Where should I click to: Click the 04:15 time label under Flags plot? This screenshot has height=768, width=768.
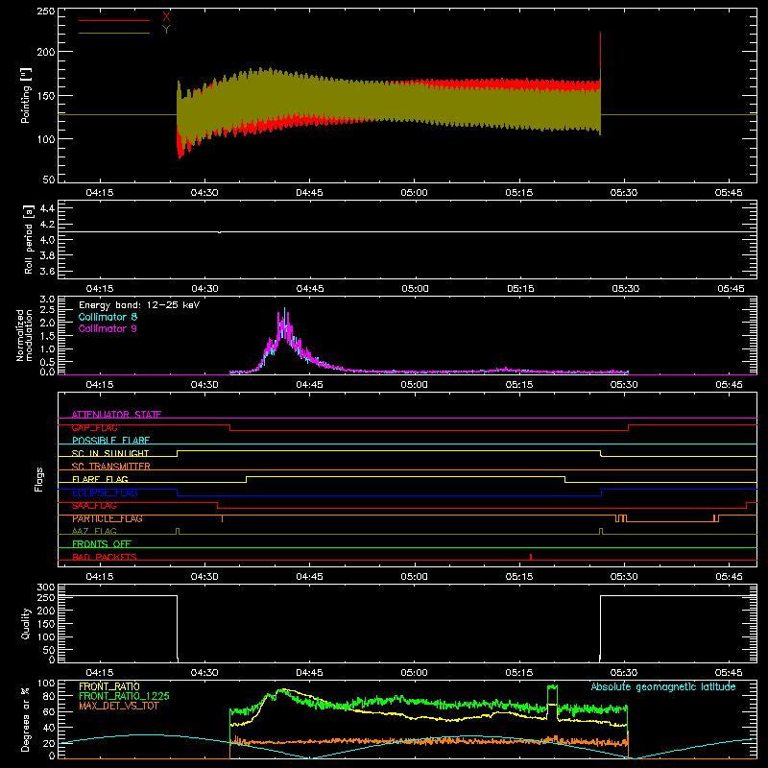coord(100,577)
